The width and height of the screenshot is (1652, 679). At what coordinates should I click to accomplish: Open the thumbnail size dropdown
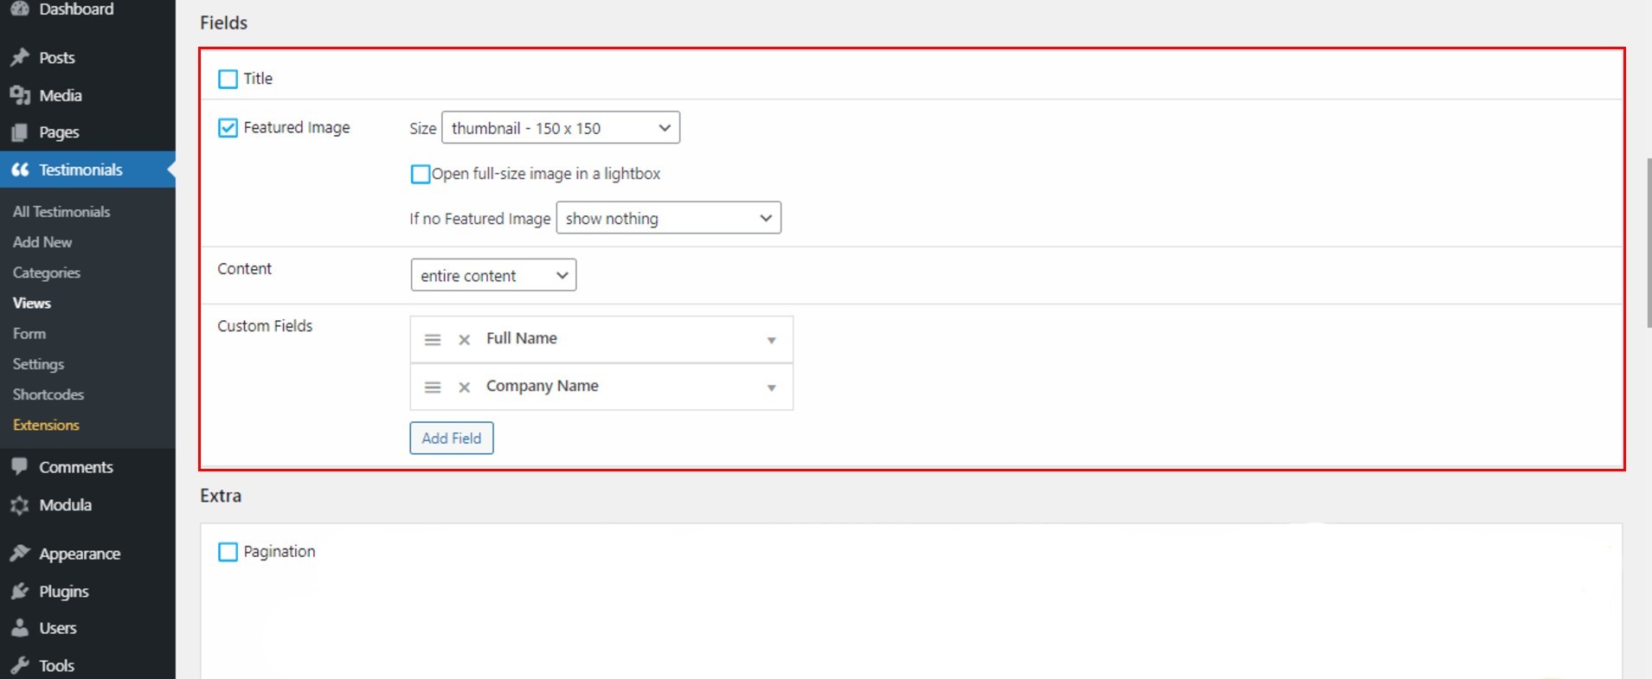pos(561,128)
